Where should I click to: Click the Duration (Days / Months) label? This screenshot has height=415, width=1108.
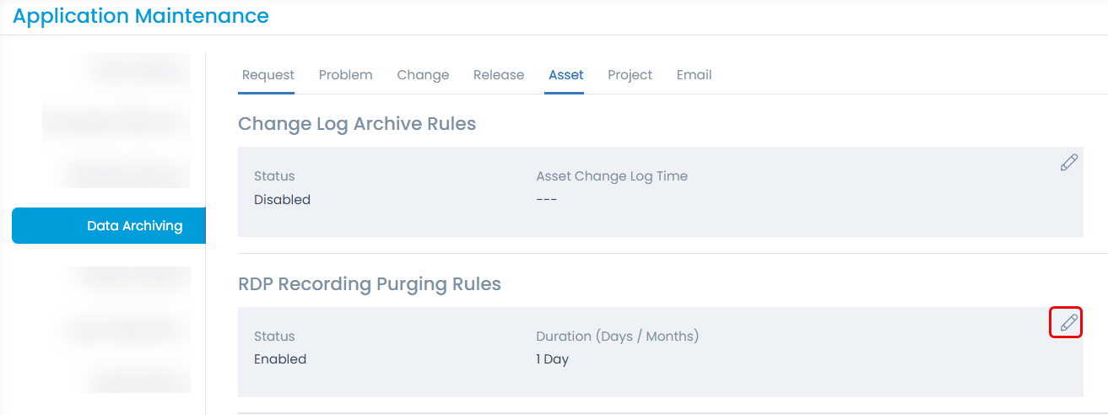(618, 337)
